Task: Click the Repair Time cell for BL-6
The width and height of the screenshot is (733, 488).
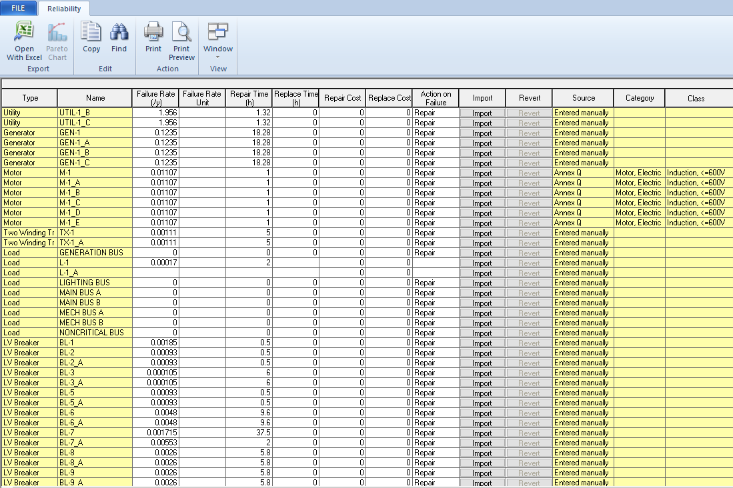Action: click(249, 413)
